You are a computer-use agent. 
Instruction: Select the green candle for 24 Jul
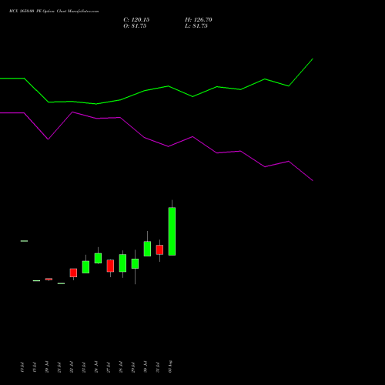coord(98,258)
